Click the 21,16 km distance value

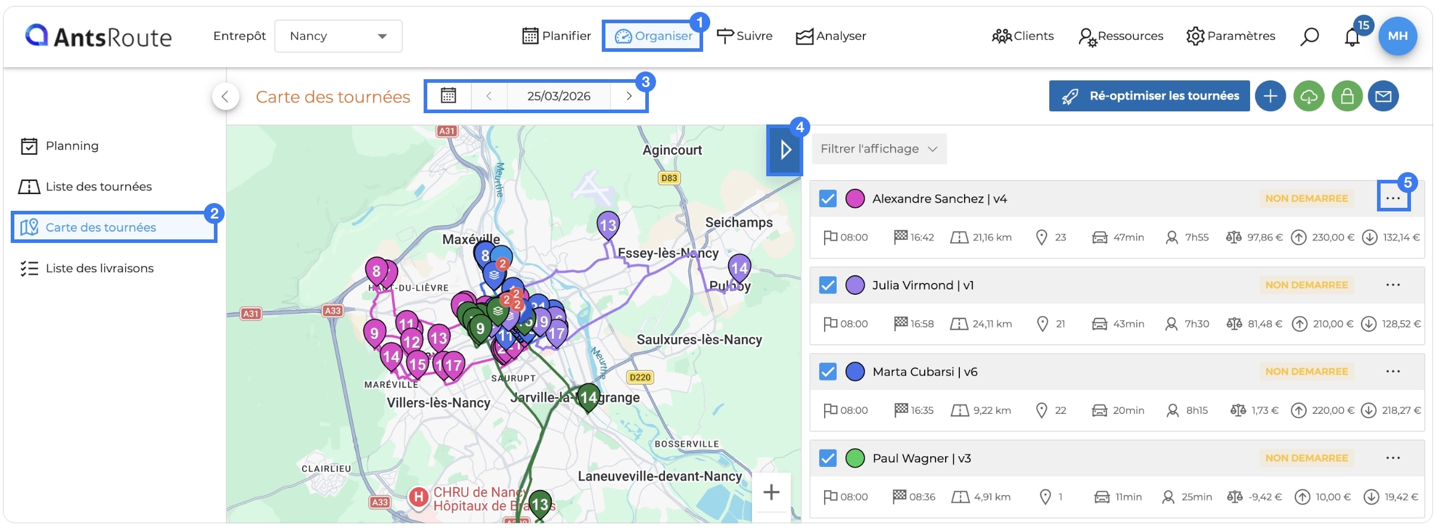[992, 237]
